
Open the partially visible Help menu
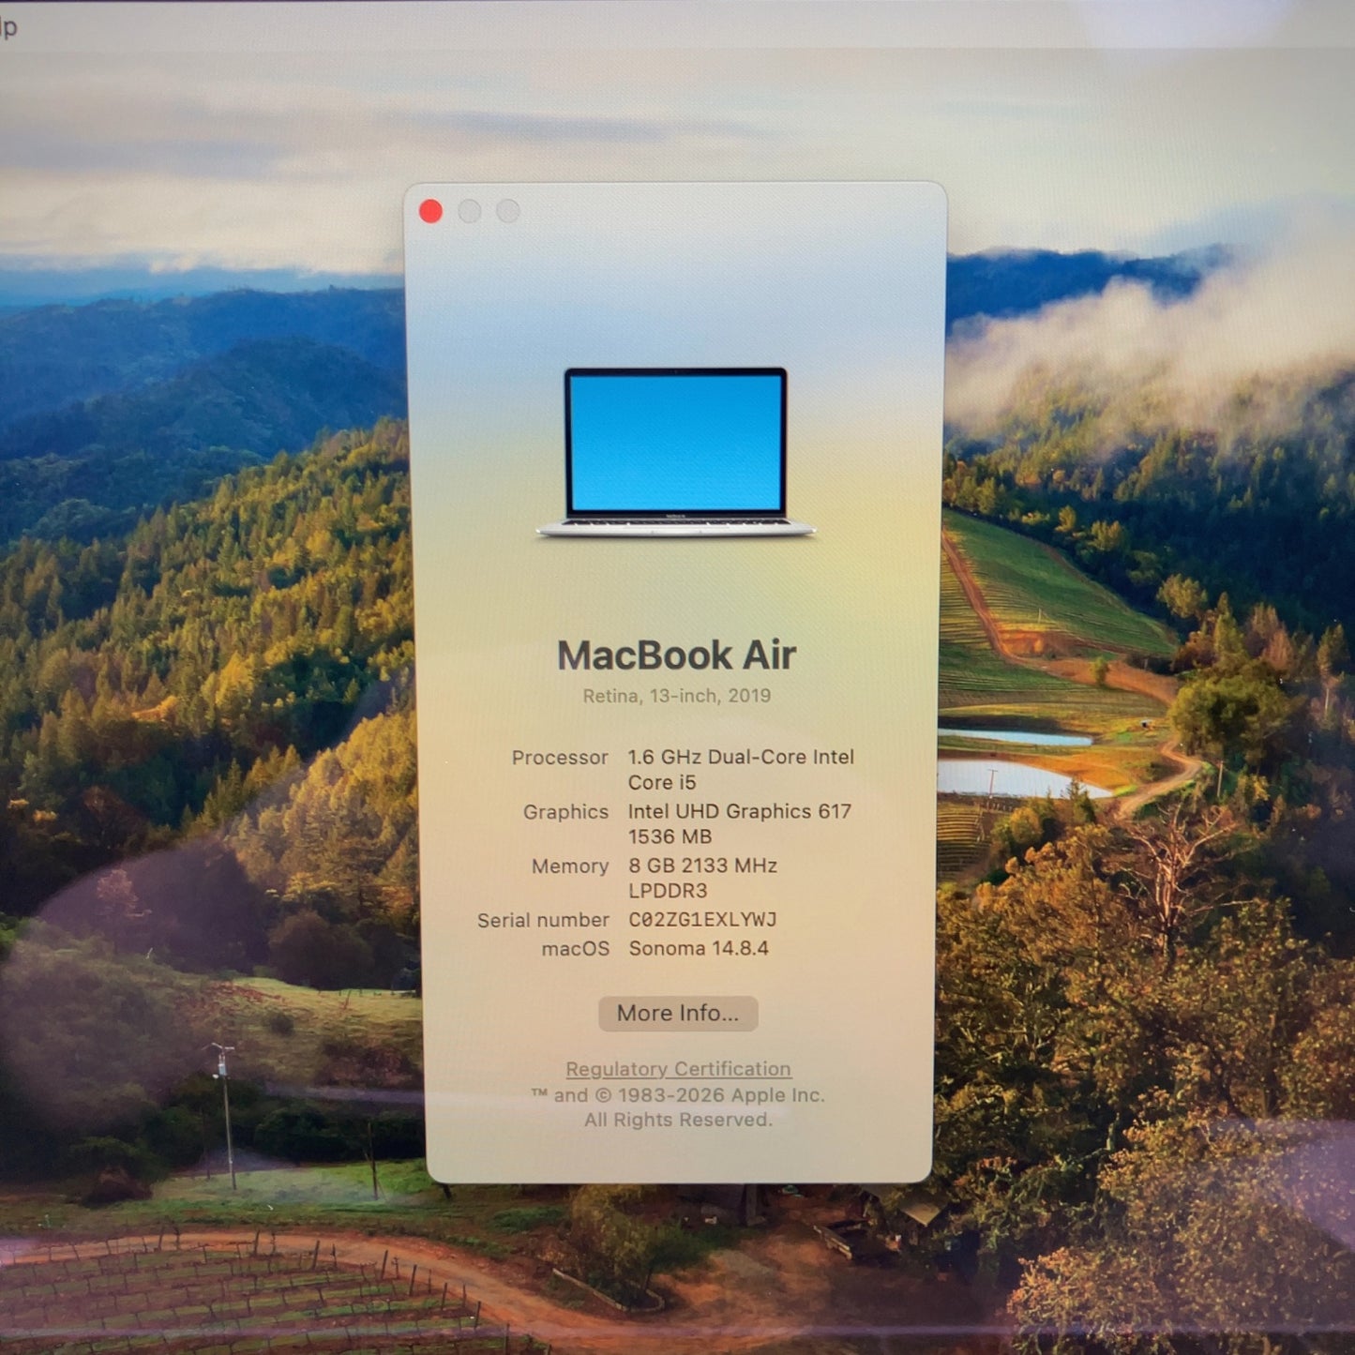coord(8,27)
